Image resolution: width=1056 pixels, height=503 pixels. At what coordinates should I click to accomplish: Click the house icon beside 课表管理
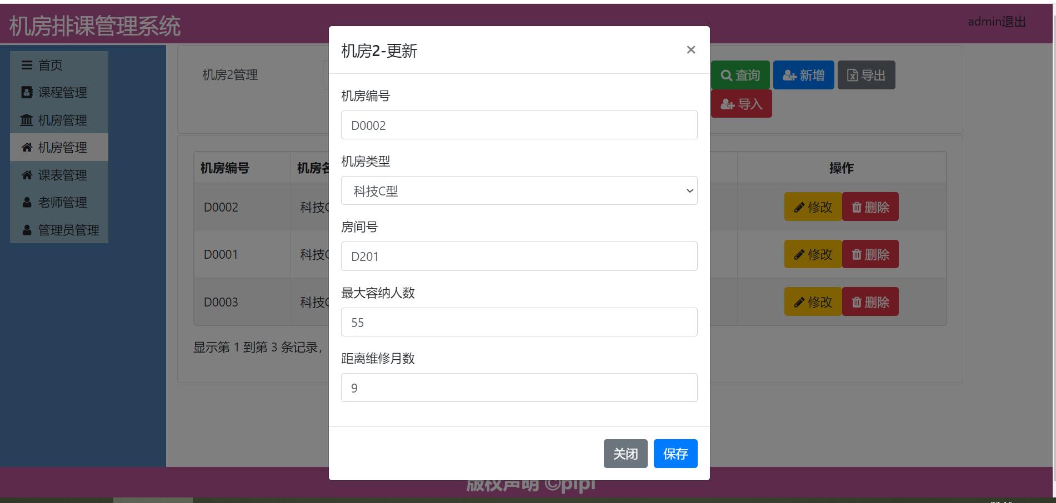[x=27, y=175]
